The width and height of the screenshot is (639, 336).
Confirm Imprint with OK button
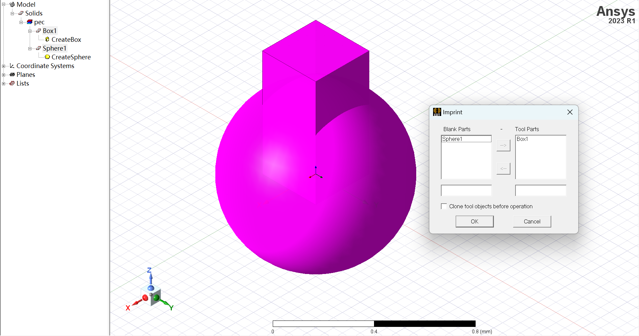tap(475, 221)
